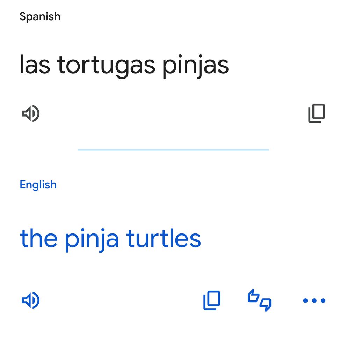Select the translated text "the pinja turtles"
Image resolution: width=347 pixels, height=349 pixels.
[x=110, y=239]
